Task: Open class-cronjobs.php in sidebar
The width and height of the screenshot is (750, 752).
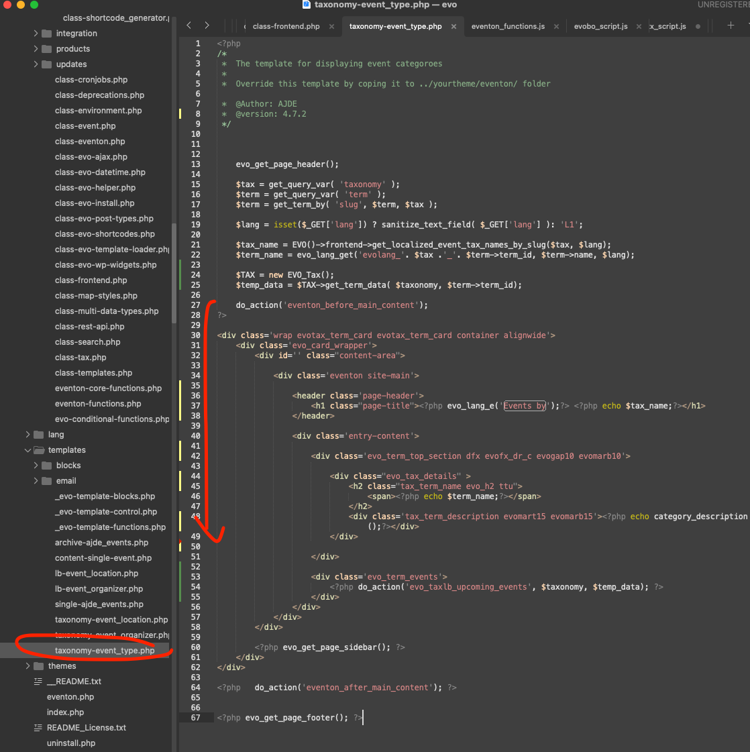Action: click(91, 80)
